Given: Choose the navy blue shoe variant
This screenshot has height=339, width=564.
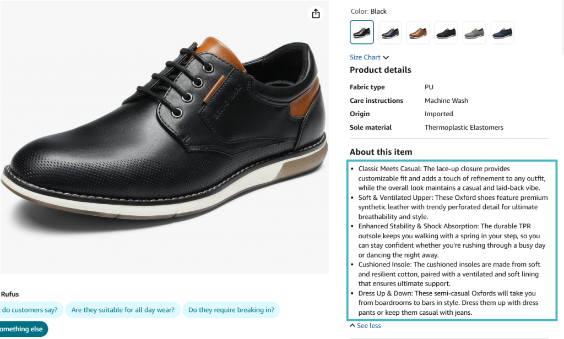Looking at the screenshot, I should click(x=390, y=32).
